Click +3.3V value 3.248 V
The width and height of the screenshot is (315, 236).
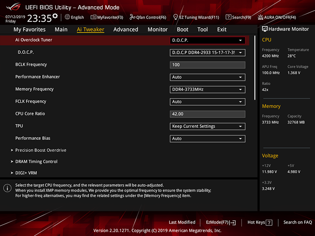[x=268, y=189]
